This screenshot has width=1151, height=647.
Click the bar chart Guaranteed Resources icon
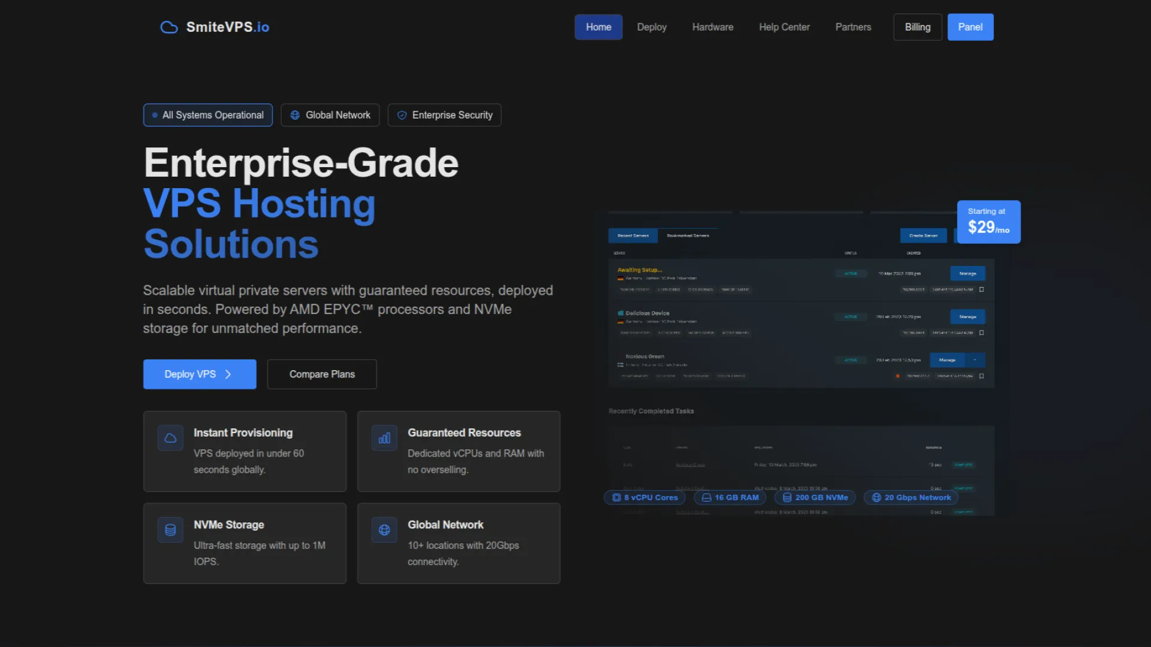(384, 438)
